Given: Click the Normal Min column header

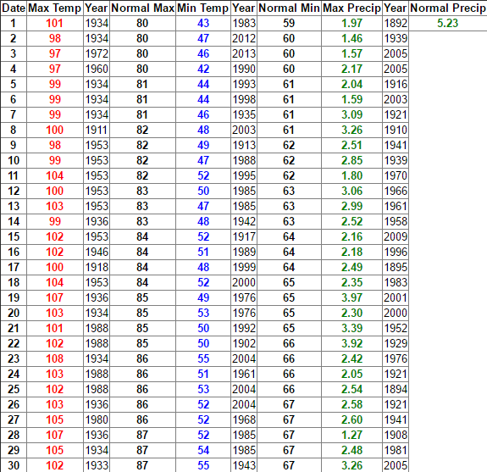Looking at the screenshot, I should coord(289,8).
